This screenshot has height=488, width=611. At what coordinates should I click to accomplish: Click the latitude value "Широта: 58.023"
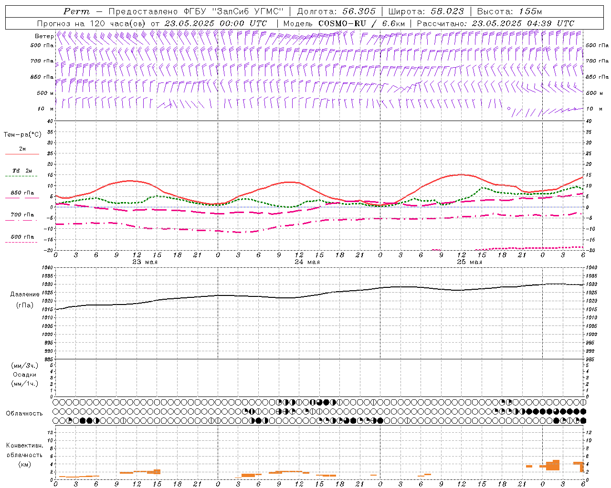click(426, 11)
